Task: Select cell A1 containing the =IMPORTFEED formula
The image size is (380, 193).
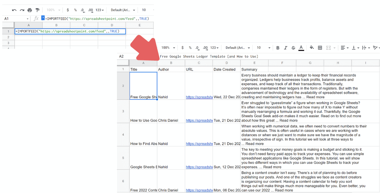Action: [70, 31]
